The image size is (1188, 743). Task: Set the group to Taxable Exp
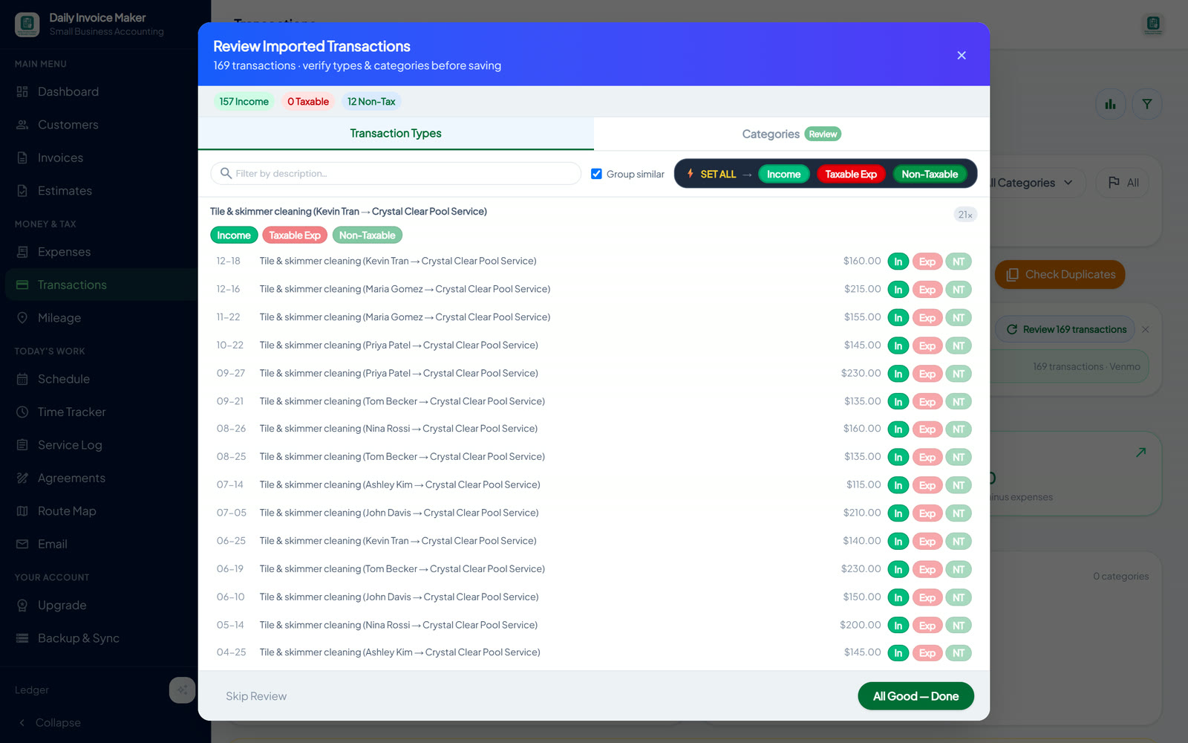(x=295, y=236)
